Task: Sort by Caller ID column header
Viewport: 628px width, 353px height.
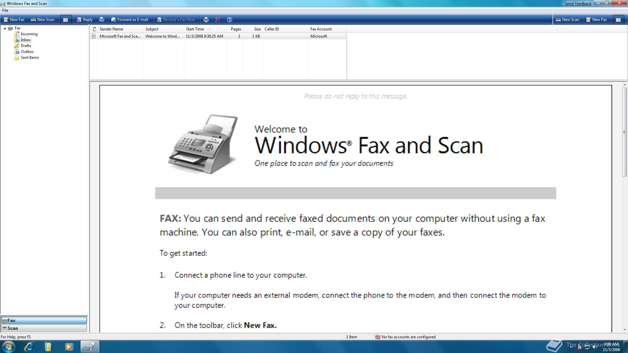Action: 285,29
